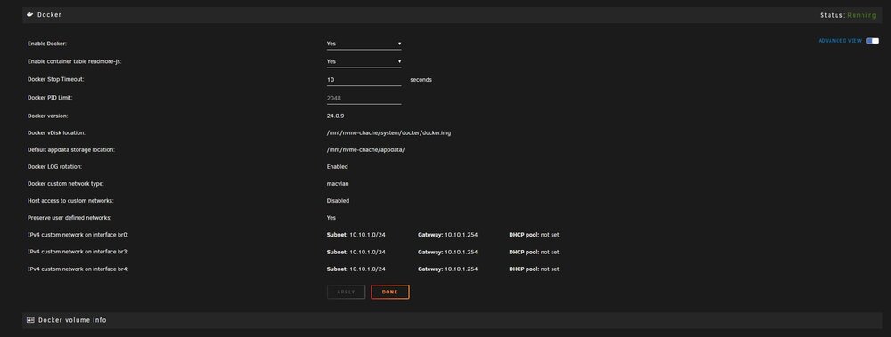
Task: Click the Enable Docker label
Action: [47, 44]
